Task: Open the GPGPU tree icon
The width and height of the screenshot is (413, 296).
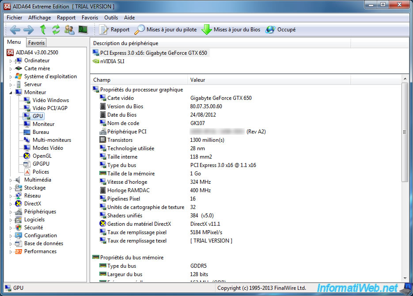Action: click(27, 164)
